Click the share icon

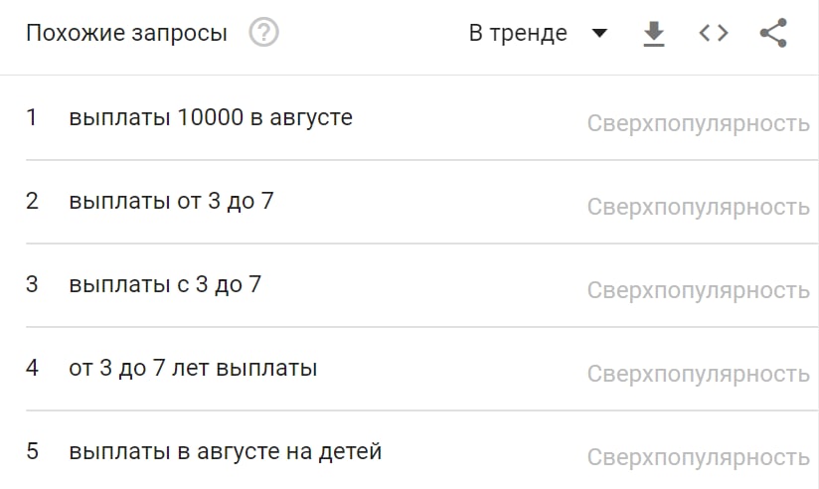(772, 34)
